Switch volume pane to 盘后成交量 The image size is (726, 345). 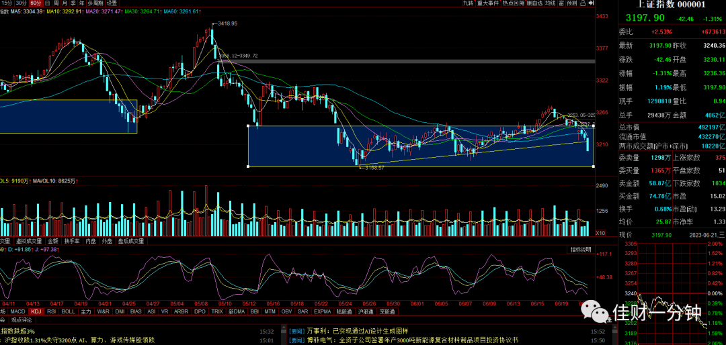pos(131,241)
